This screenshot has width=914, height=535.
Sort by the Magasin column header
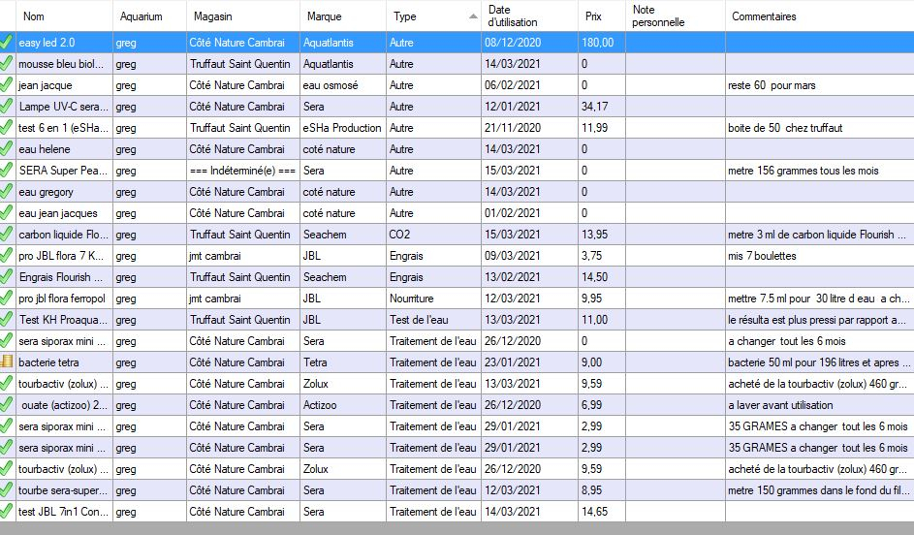[243, 16]
